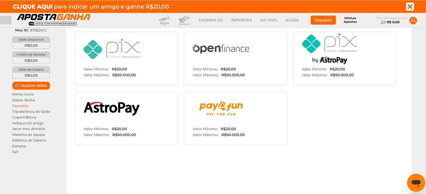
Task: Click the Atualizar saldos button
Action: (x=31, y=86)
